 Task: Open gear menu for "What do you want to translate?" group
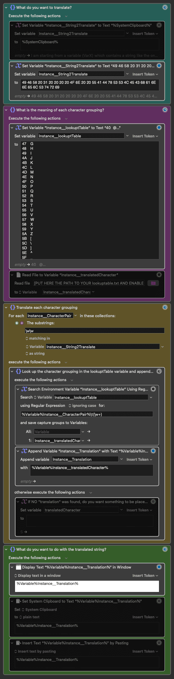[x=165, y=7]
